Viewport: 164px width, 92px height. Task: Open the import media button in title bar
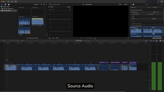point(8,2)
